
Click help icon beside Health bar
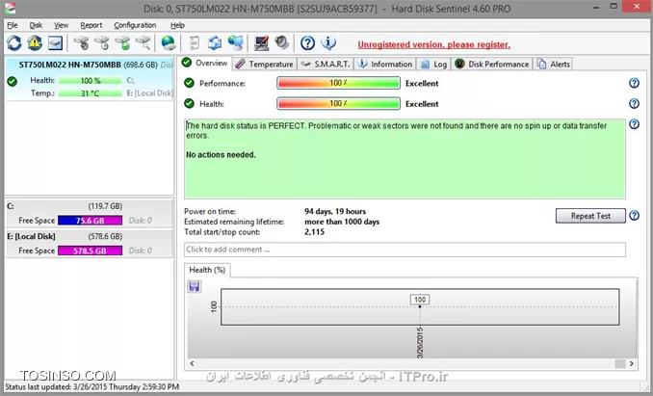coord(634,103)
